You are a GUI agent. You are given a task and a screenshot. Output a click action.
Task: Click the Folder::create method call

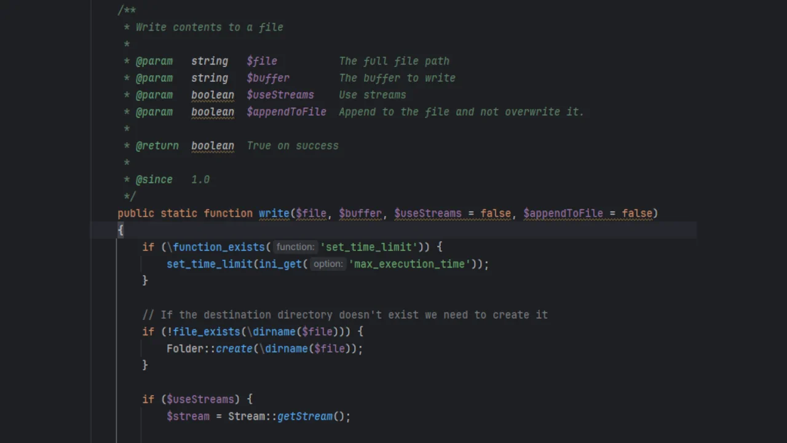[x=234, y=349]
